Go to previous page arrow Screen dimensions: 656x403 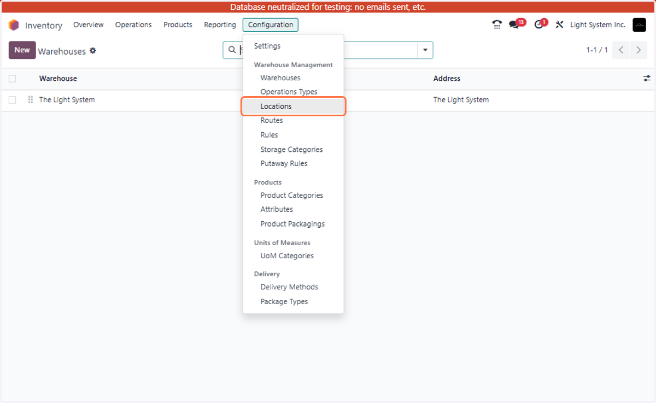[x=621, y=50]
